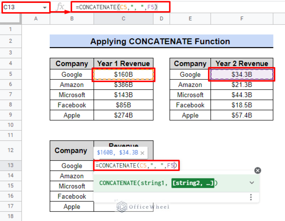Select row 2 header
Screen dimensions: 285x221
10,41
